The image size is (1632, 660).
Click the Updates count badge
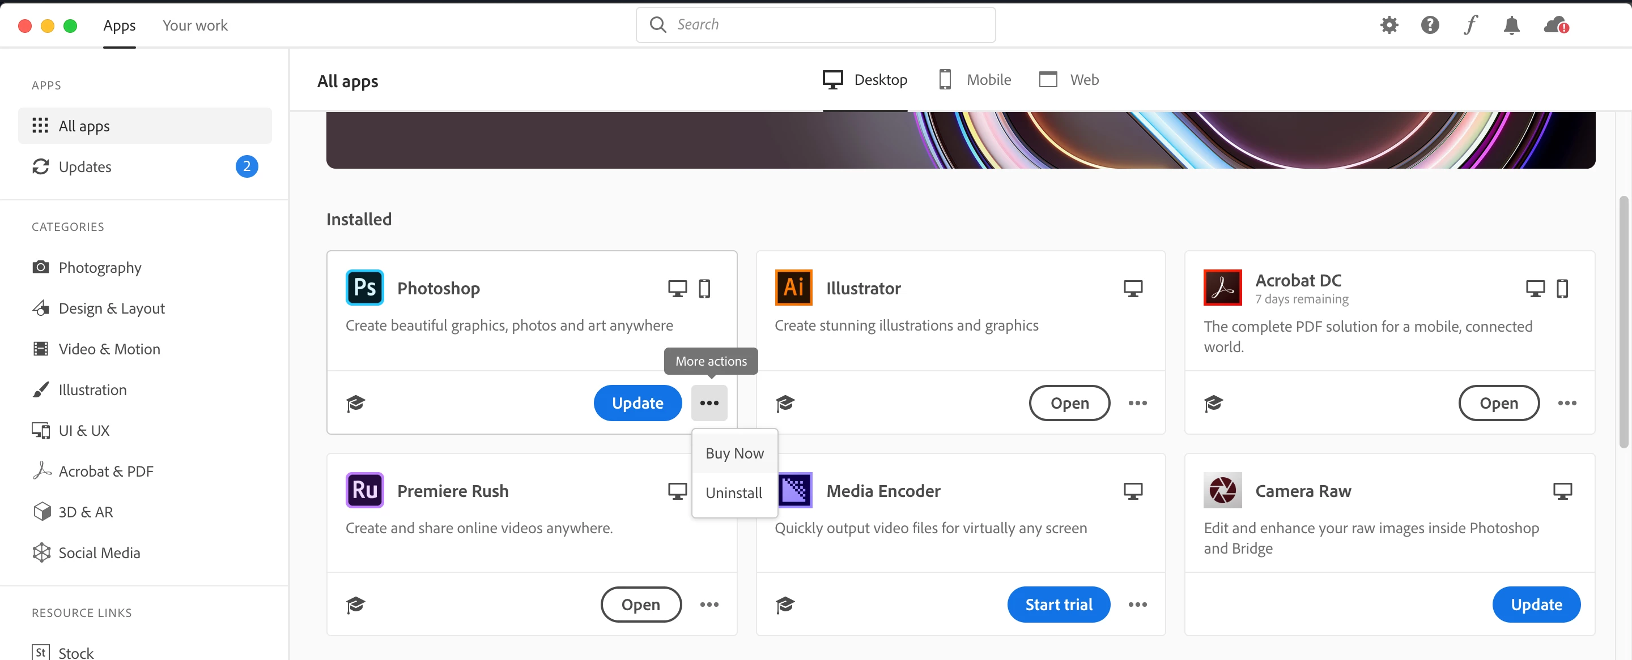click(x=246, y=166)
